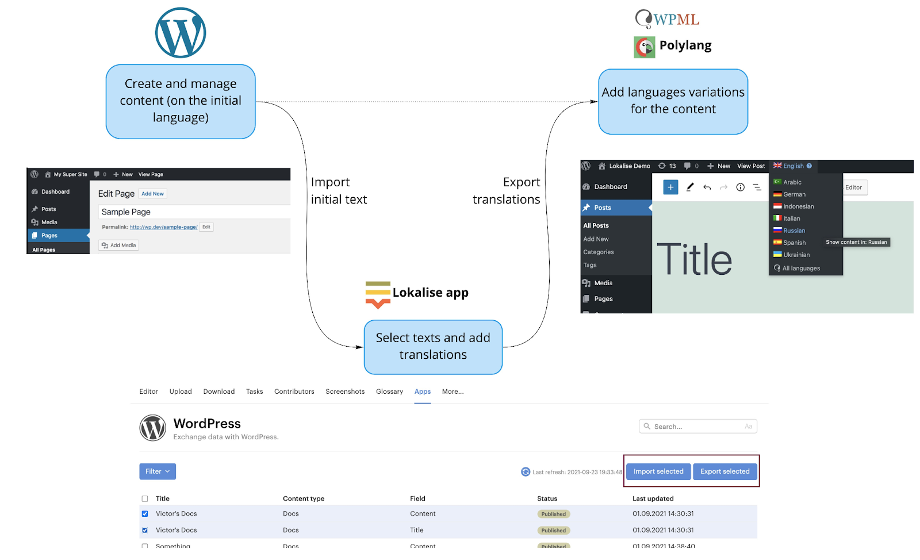This screenshot has width=920, height=560.
Task: Open Categories under Posts submenu
Action: [x=599, y=252]
